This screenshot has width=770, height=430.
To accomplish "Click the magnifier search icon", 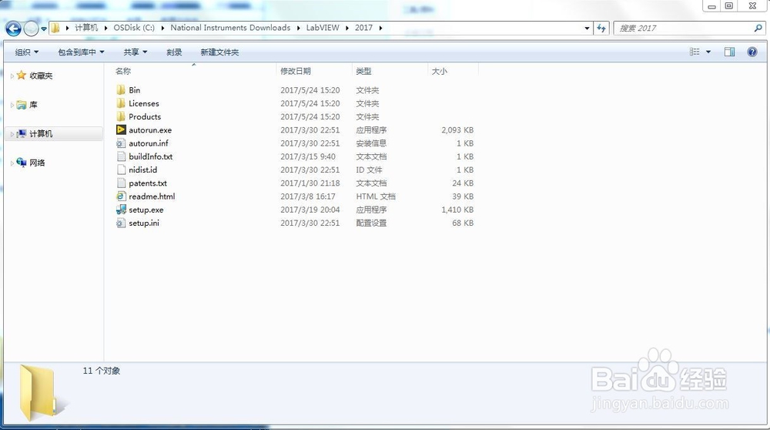I will [x=758, y=29].
